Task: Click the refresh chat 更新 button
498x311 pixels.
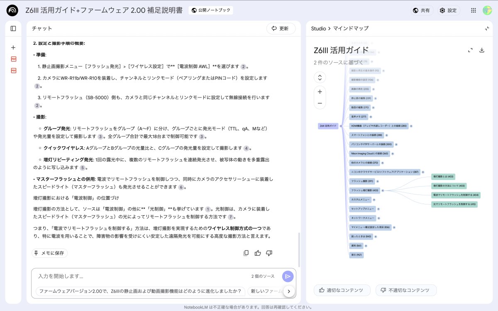Action: (x=281, y=29)
